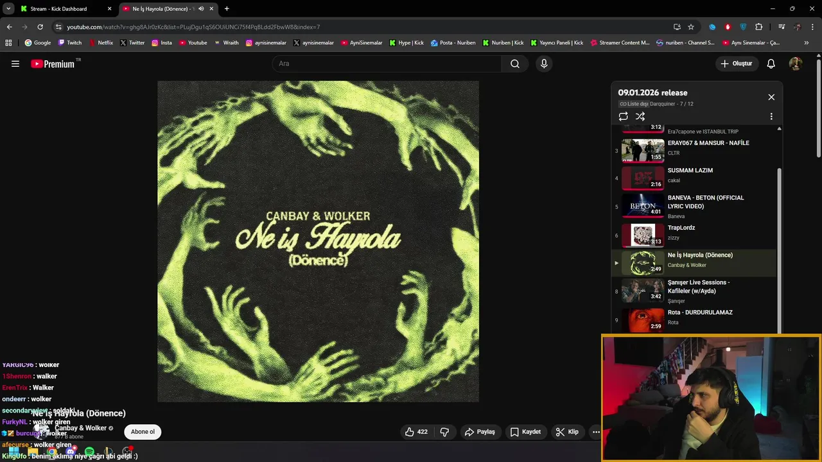The width and height of the screenshot is (822, 462).
Task: Dislike the video
Action: click(x=444, y=432)
